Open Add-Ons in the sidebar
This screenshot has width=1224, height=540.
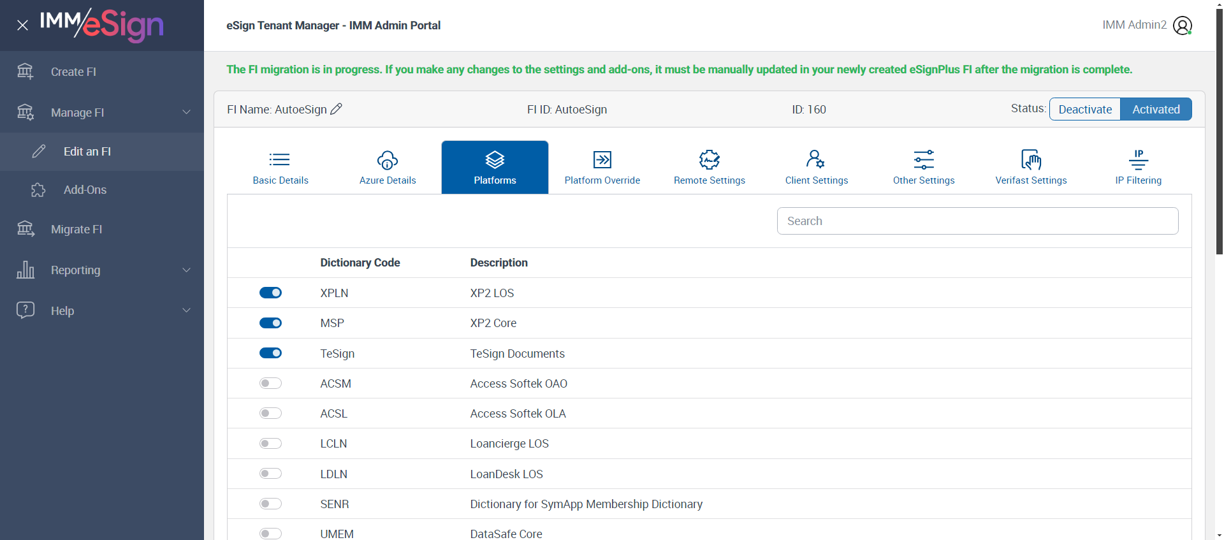(102, 189)
